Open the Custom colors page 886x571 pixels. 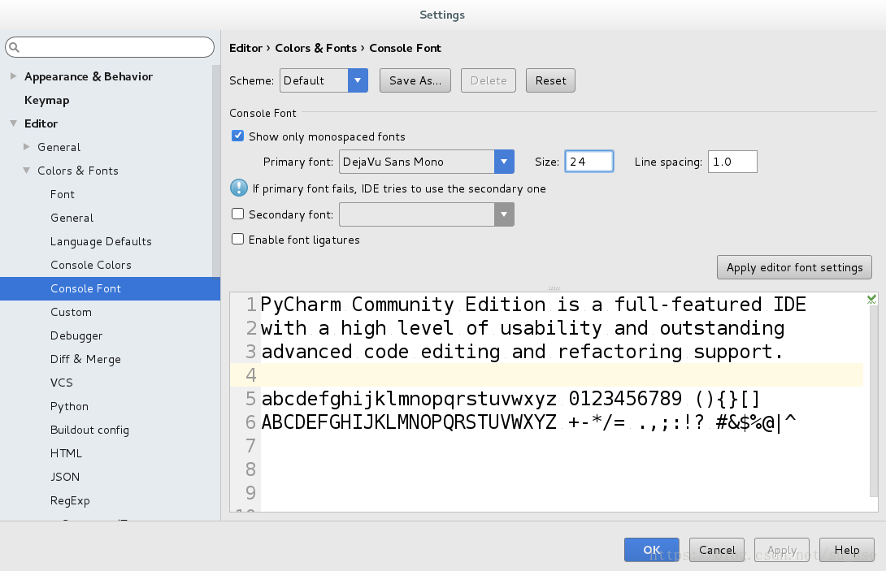[72, 313]
